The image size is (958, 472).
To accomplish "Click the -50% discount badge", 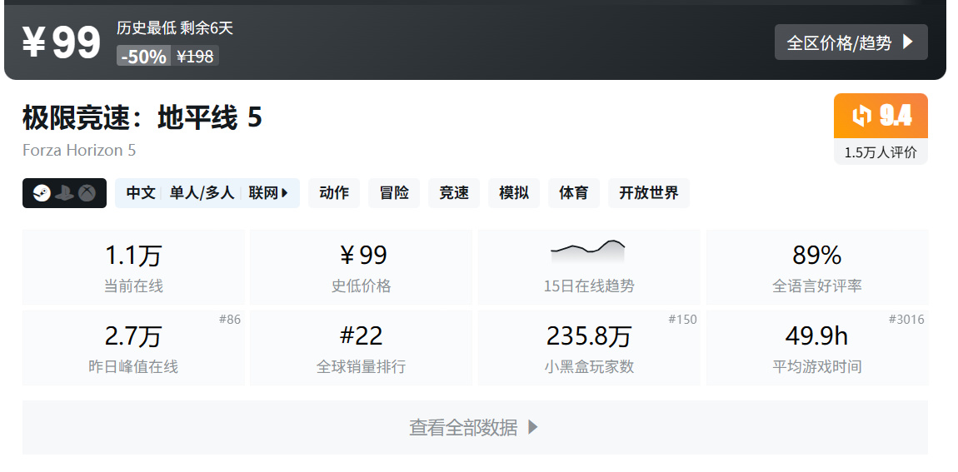I will [143, 56].
